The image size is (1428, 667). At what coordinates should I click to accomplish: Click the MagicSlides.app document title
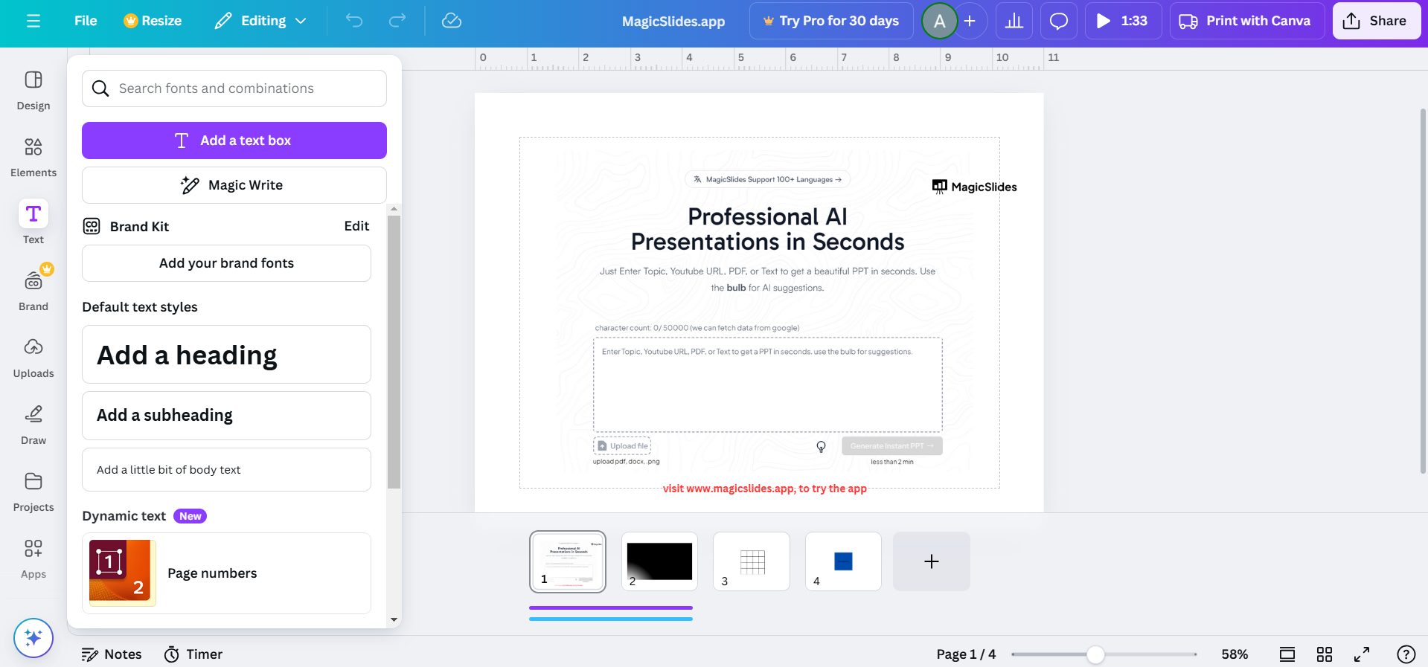[x=673, y=22]
